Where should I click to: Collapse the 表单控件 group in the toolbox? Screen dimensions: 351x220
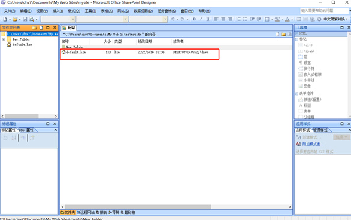pyautogui.click(x=297, y=94)
